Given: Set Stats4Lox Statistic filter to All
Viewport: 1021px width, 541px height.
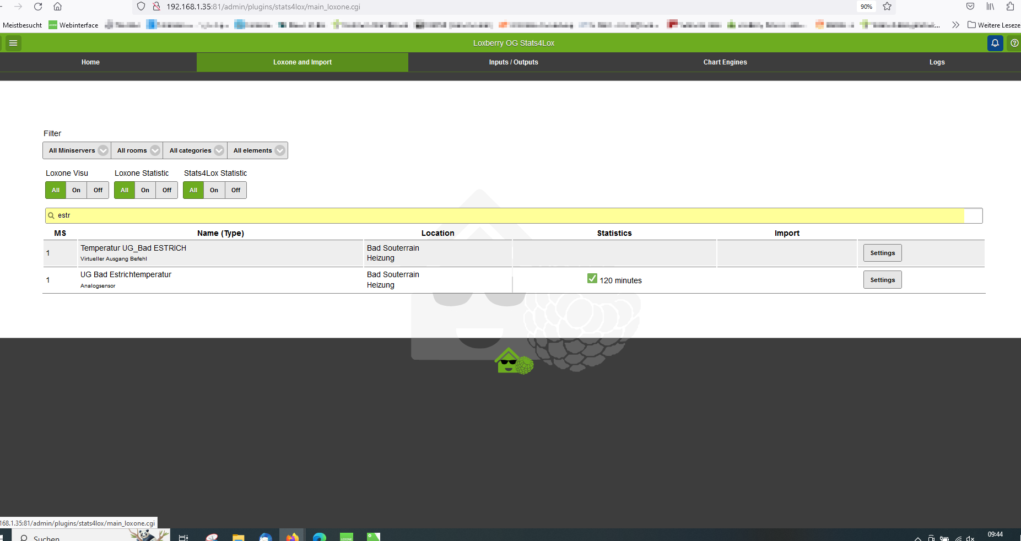Looking at the screenshot, I should click(x=193, y=190).
